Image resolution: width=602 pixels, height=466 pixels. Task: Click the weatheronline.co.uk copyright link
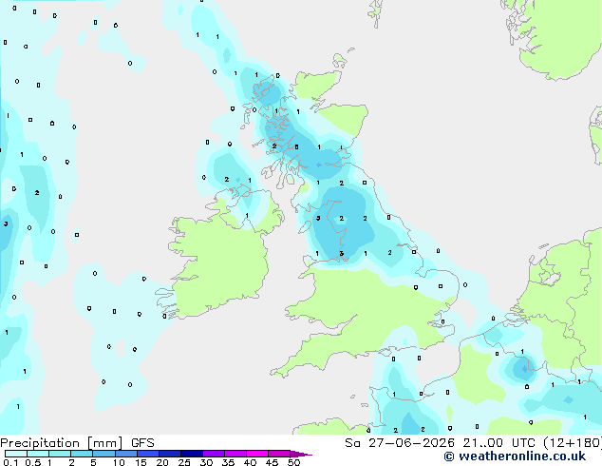coord(515,456)
